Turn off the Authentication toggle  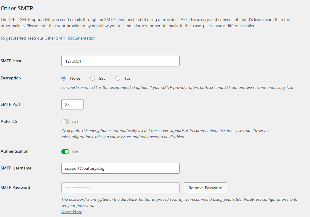coord(65,152)
